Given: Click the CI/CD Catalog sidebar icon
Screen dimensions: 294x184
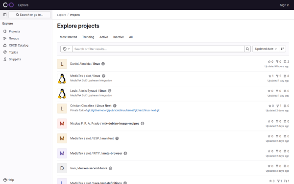Looking at the screenshot, I should [5, 45].
